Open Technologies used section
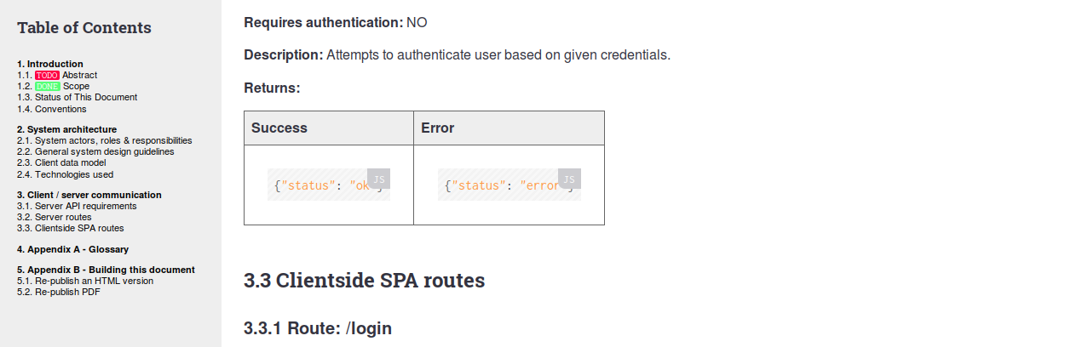 (65, 174)
